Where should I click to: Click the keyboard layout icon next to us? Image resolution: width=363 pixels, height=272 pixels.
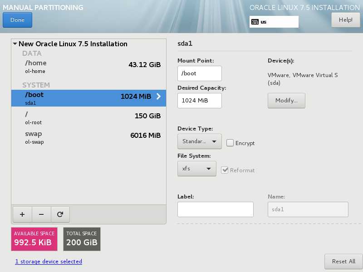255,22
